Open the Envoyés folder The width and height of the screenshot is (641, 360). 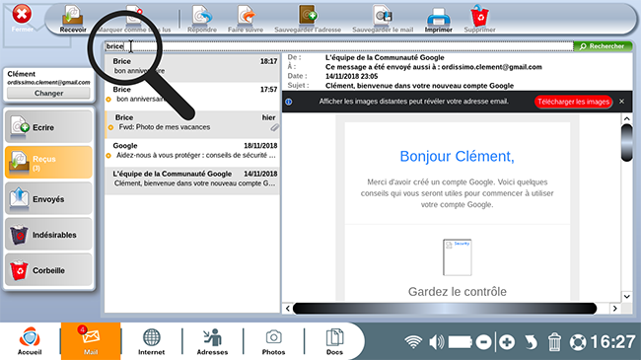48,199
